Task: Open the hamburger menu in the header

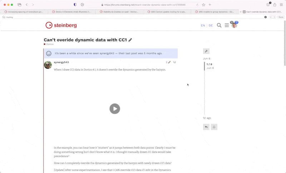Action: click(x=227, y=25)
